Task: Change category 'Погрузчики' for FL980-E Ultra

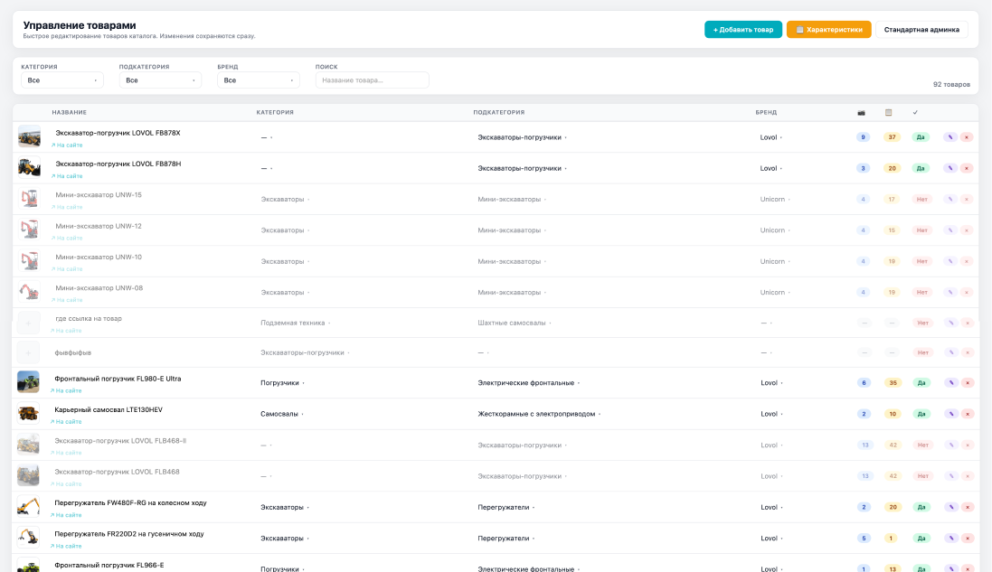Action: [282, 383]
